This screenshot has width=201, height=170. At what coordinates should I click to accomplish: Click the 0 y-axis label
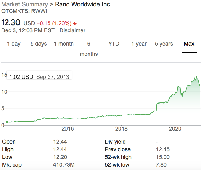[x=3, y=125]
